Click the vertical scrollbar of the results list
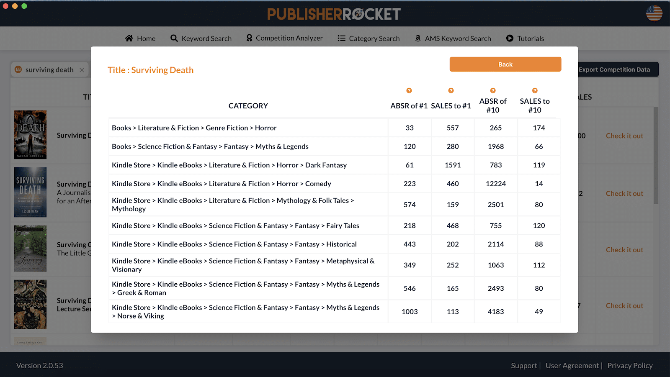The width and height of the screenshot is (670, 377). point(656,156)
